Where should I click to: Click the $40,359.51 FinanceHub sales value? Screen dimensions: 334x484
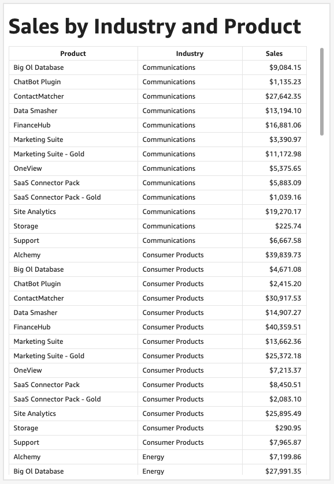point(283,327)
